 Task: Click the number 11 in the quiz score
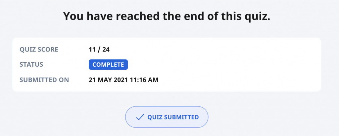pyautogui.click(x=92, y=50)
